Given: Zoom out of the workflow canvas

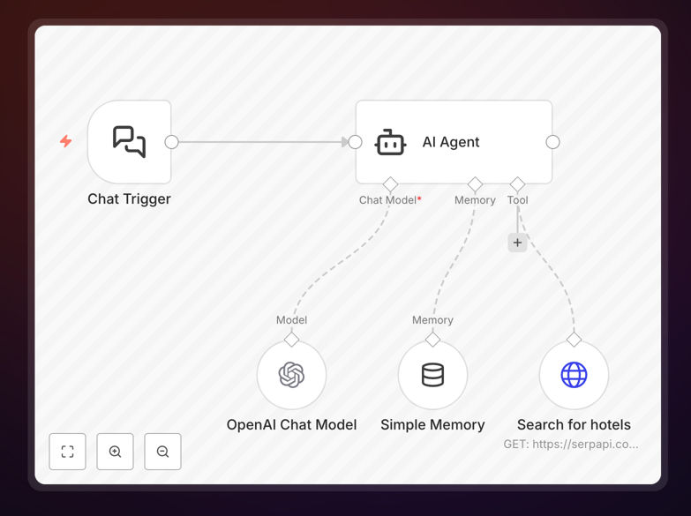Looking at the screenshot, I should (162, 452).
